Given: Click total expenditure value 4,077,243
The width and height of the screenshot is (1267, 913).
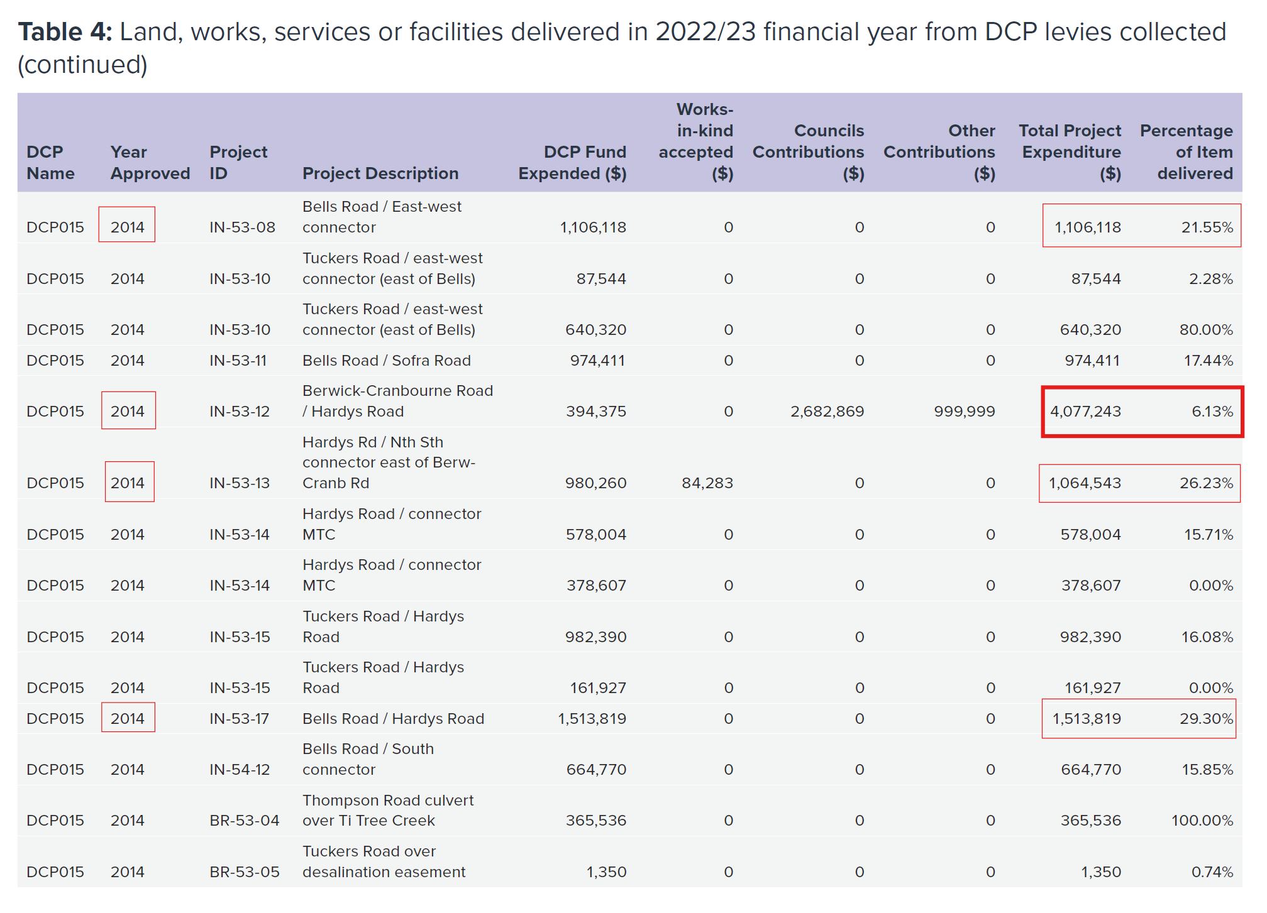Looking at the screenshot, I should pyautogui.click(x=1085, y=412).
